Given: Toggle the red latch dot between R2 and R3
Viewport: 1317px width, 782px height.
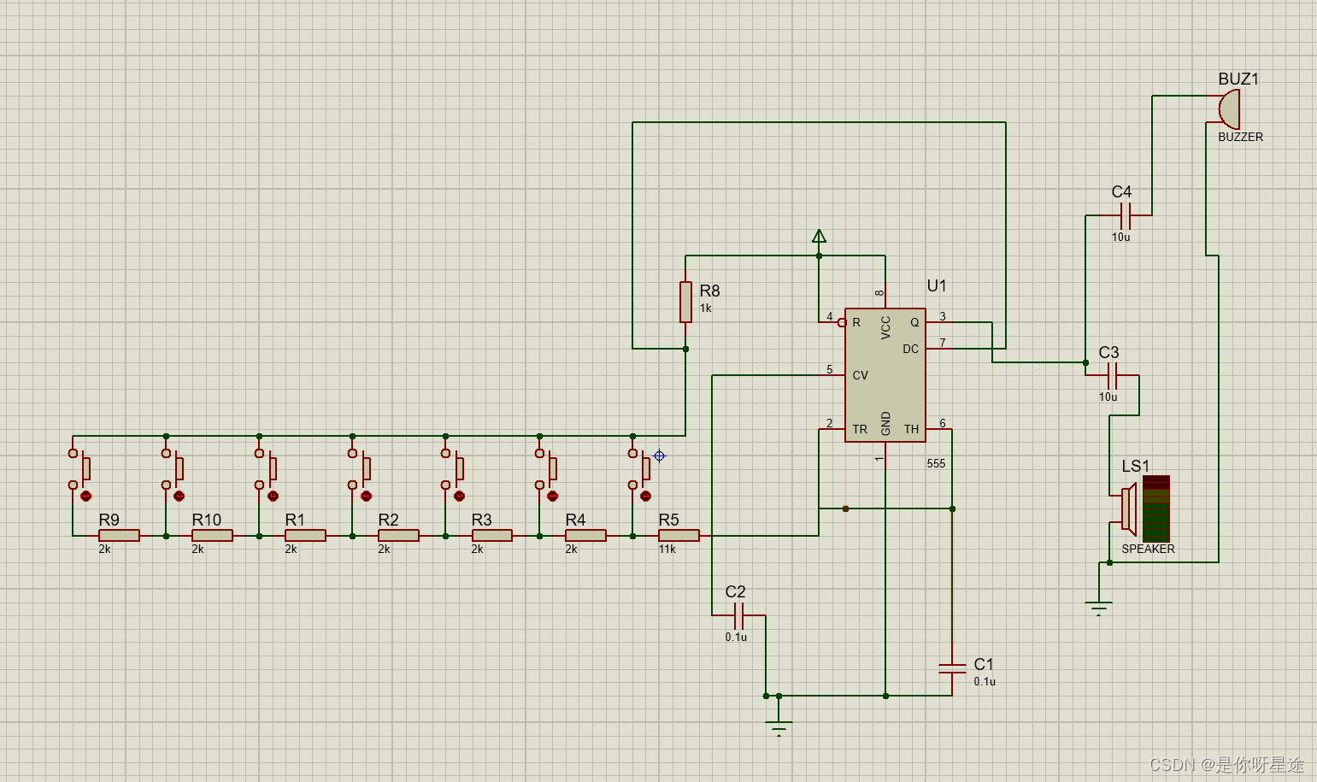Looking at the screenshot, I should (x=459, y=496).
